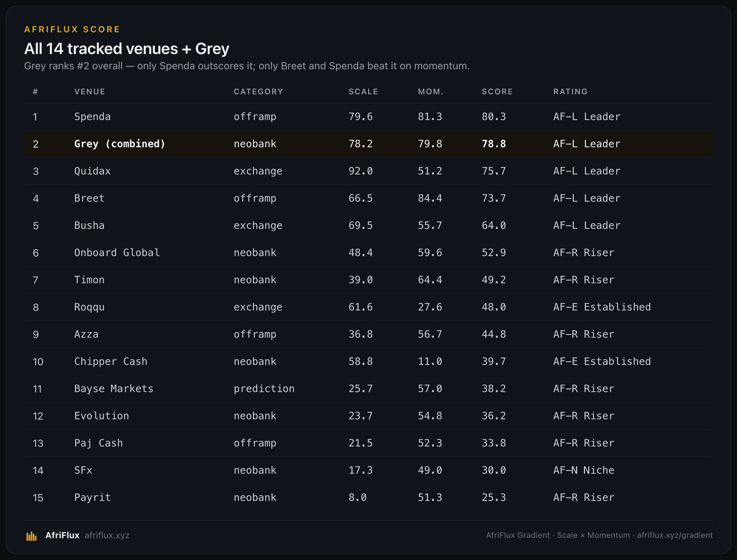737x560 pixels.
Task: Click rank number 15 in Payrit row
Action: 38,498
